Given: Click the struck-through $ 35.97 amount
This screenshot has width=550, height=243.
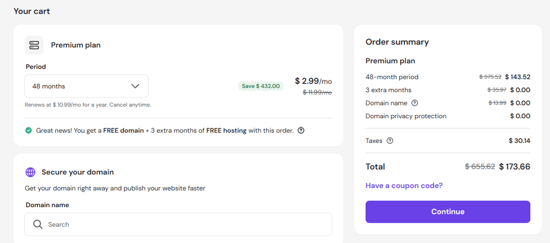Looking at the screenshot, I should [497, 90].
